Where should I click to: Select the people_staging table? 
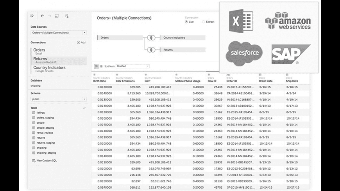tap(43, 127)
